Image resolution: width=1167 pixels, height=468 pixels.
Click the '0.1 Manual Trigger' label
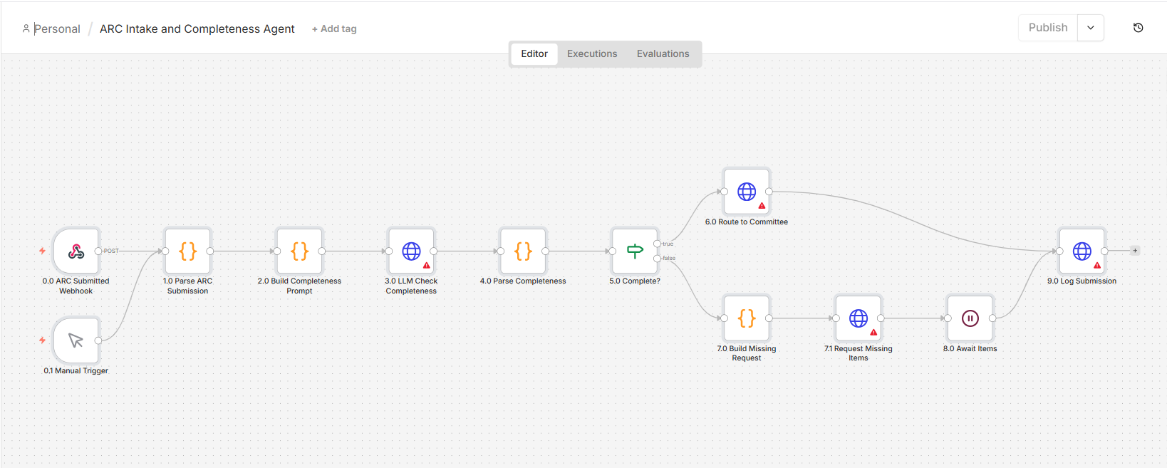pos(76,370)
